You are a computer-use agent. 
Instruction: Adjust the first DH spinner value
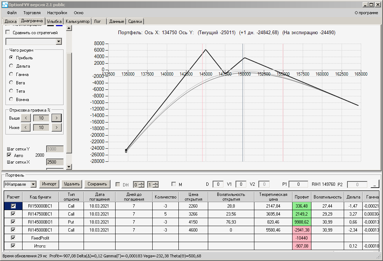pos(141,185)
